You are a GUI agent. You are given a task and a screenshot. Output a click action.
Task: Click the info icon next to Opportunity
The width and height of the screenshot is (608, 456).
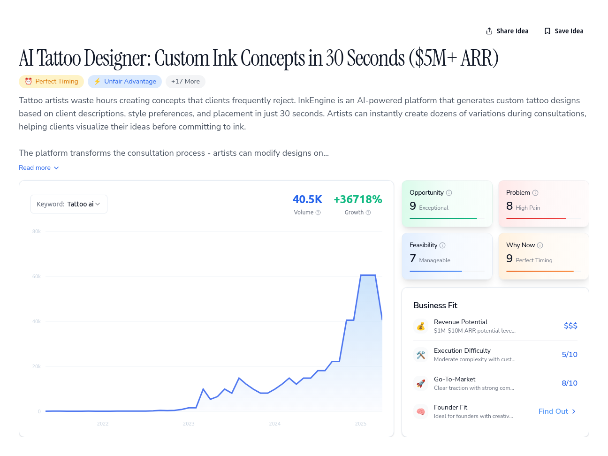[449, 193]
